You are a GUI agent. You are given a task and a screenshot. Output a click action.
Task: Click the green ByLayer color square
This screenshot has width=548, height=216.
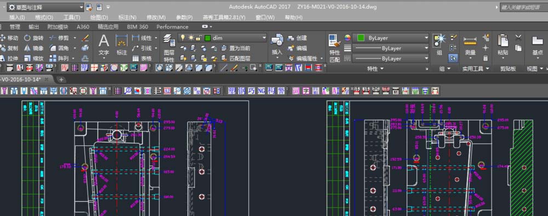pos(361,38)
